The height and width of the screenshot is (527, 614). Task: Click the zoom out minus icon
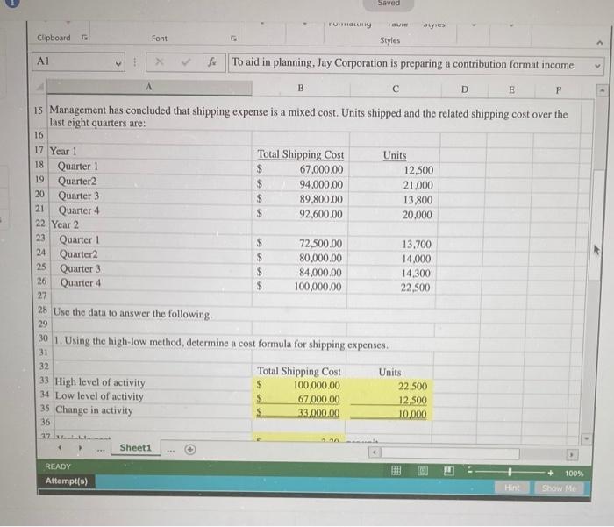470,472
